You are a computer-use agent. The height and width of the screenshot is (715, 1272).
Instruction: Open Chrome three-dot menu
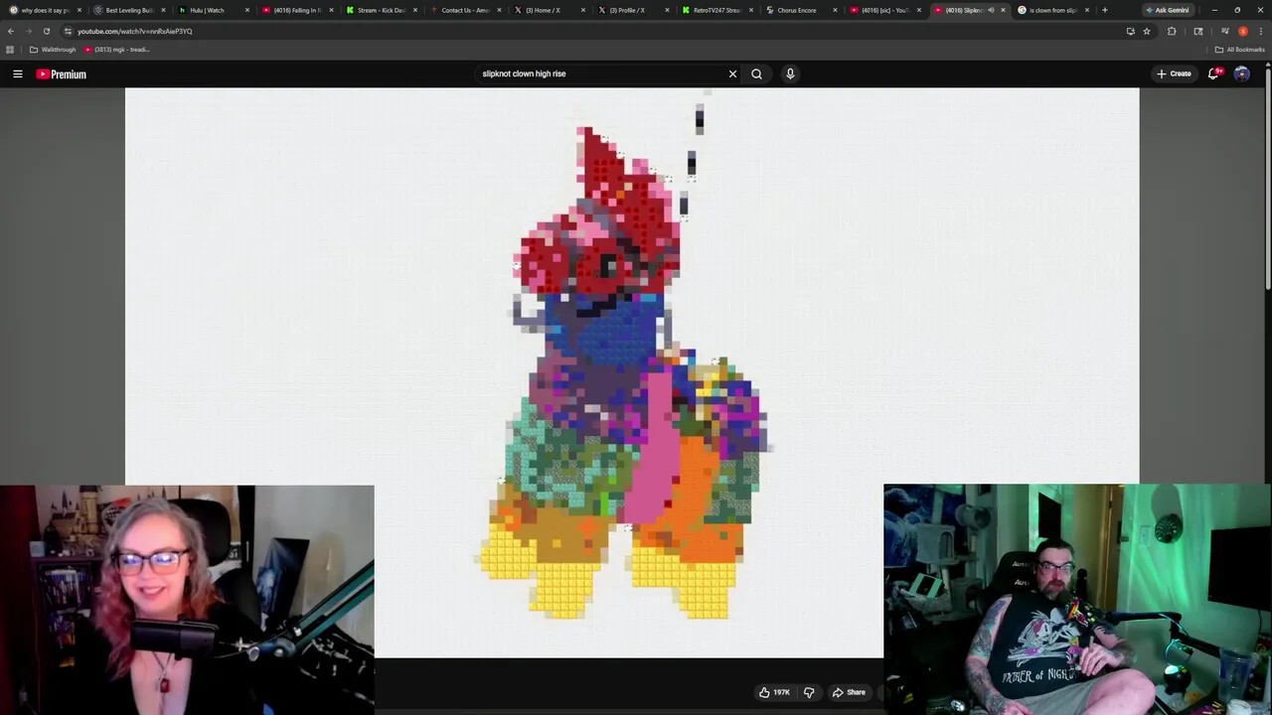point(1261,31)
